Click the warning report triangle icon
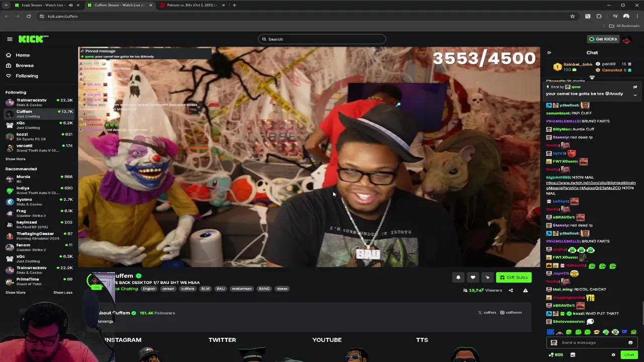 [x=525, y=290]
